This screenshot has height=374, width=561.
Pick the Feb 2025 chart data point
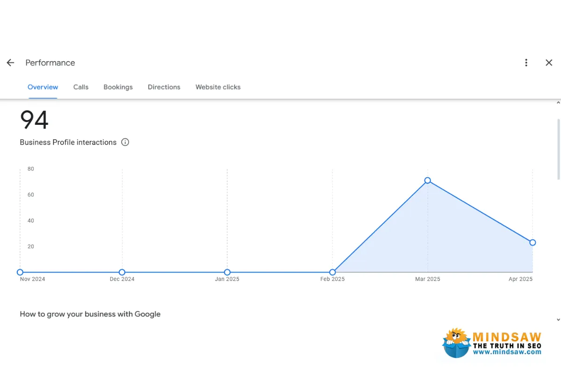tap(332, 272)
